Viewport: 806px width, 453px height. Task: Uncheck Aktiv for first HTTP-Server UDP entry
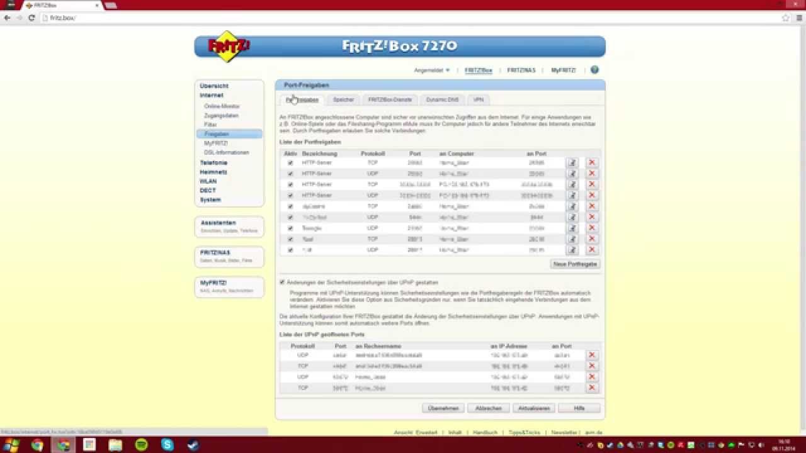click(x=290, y=174)
